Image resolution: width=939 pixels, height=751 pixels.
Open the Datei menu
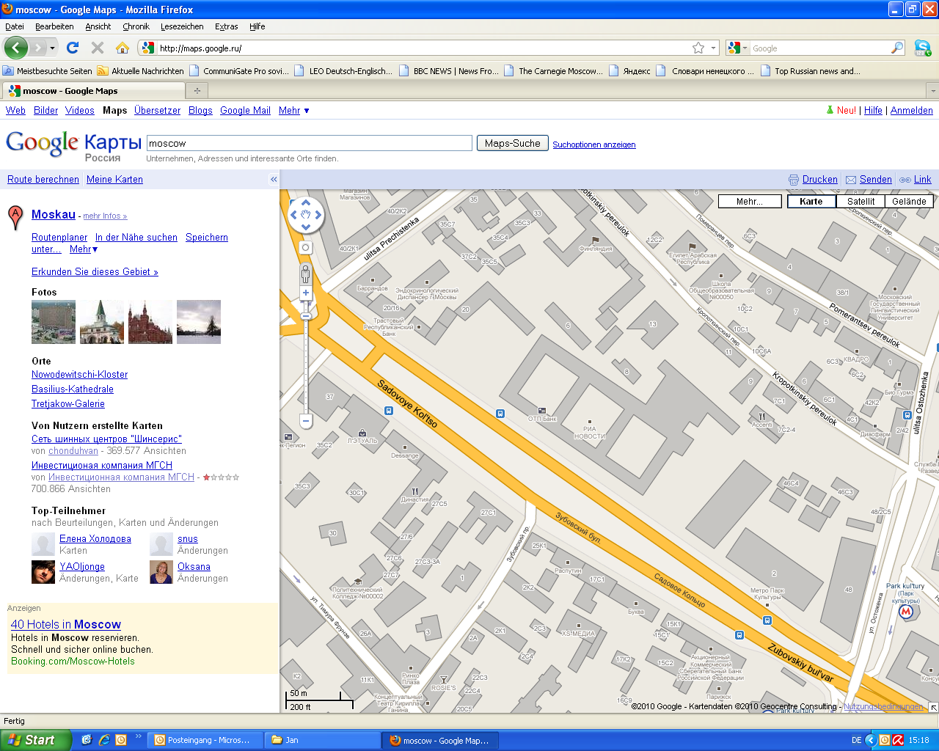15,26
